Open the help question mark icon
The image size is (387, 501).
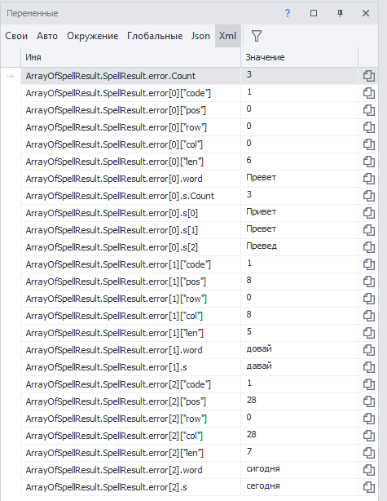(288, 13)
